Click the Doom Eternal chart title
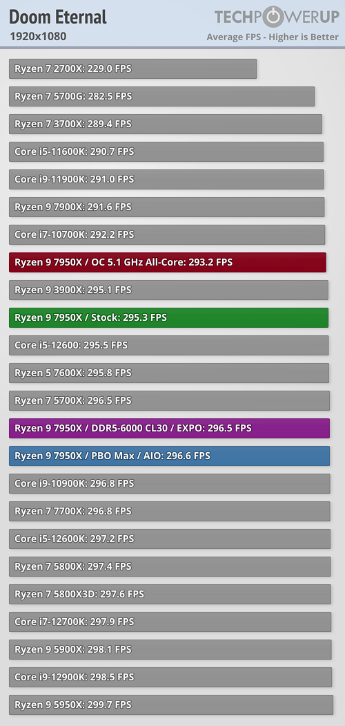 (58, 17)
